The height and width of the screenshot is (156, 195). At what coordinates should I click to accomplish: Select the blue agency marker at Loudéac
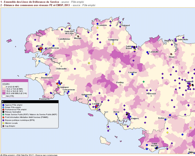133,74
